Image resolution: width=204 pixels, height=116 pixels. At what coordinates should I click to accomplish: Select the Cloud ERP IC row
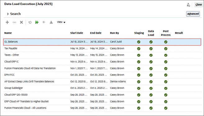102,62
